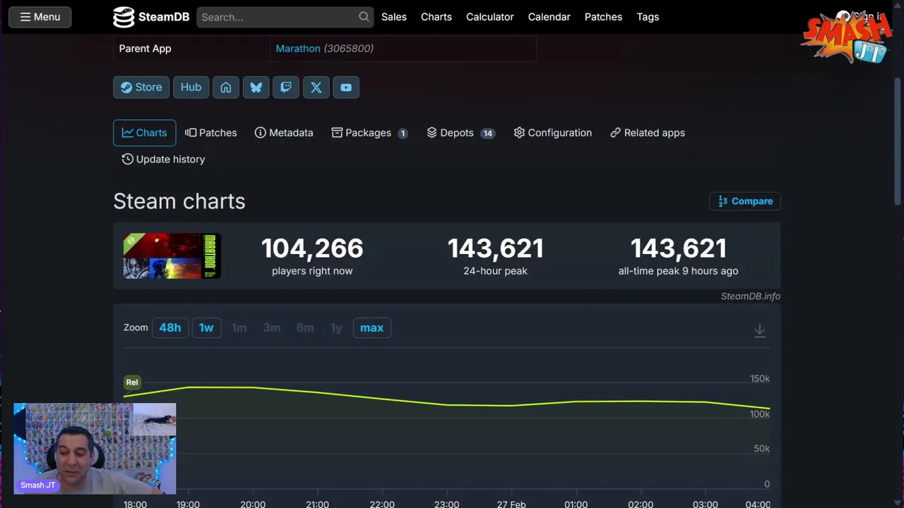904x508 pixels.
Task: Click the chart download icon
Action: 760,330
